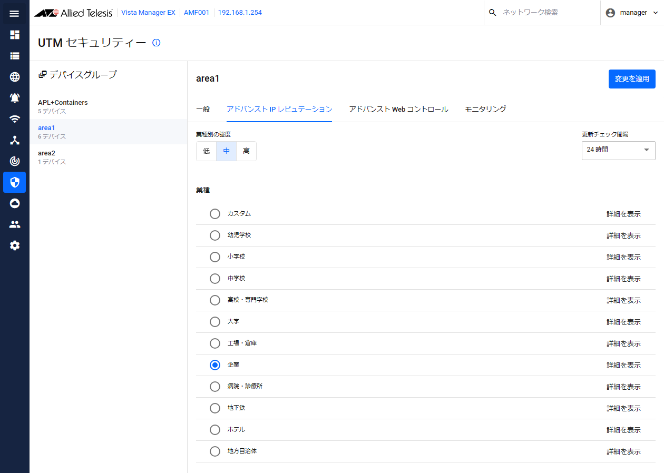This screenshot has width=664, height=473.
Task: Open the user management people icon
Action: pos(15,224)
